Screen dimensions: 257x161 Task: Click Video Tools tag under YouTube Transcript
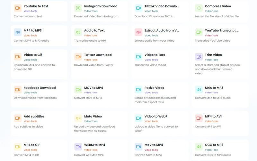(x=211, y=35)
